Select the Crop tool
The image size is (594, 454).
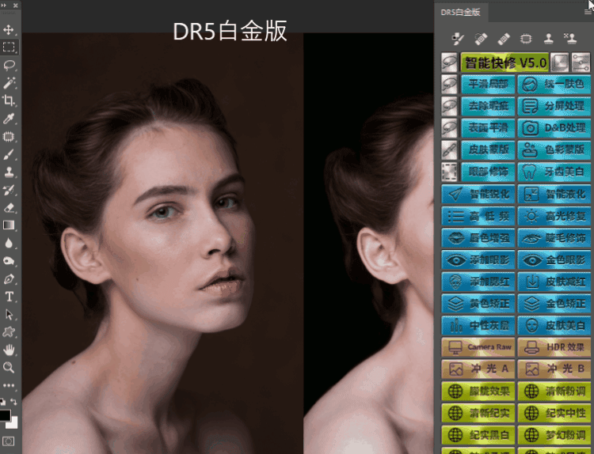click(x=10, y=100)
